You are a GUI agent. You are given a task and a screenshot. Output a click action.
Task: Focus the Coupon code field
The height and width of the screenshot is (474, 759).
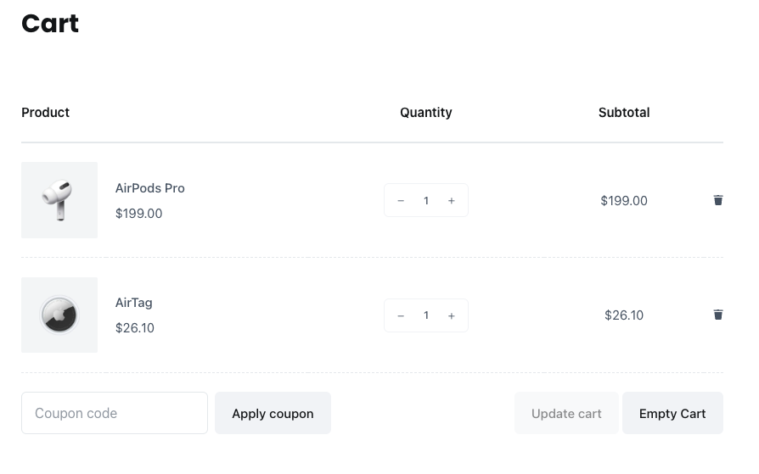[115, 413]
